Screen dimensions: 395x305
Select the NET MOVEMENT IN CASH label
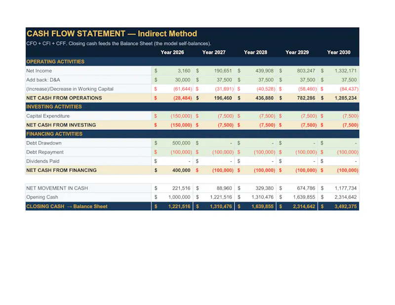point(57,189)
